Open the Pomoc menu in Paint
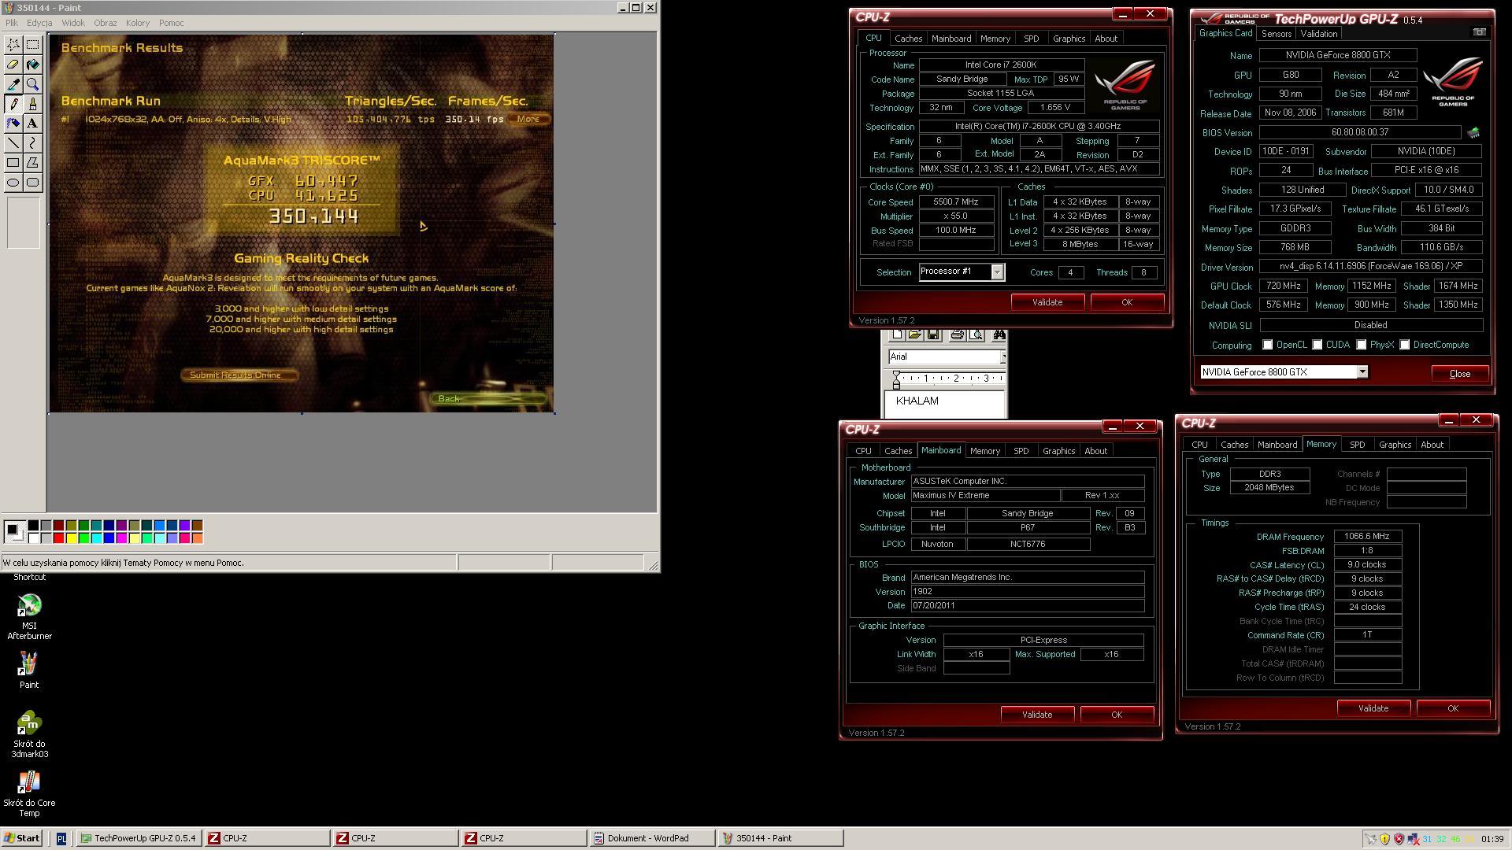Screen dimensions: 1512x850 point(171,23)
